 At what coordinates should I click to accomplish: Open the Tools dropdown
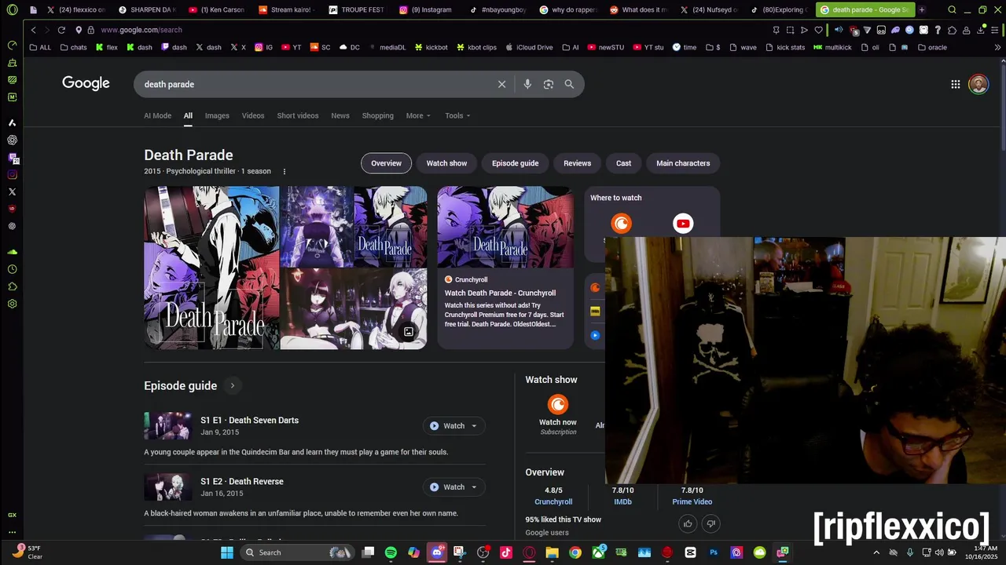pyautogui.click(x=457, y=115)
